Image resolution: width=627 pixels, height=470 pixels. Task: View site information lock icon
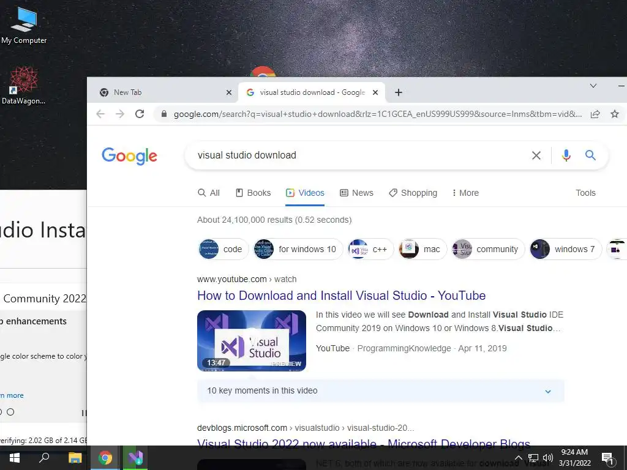163,114
